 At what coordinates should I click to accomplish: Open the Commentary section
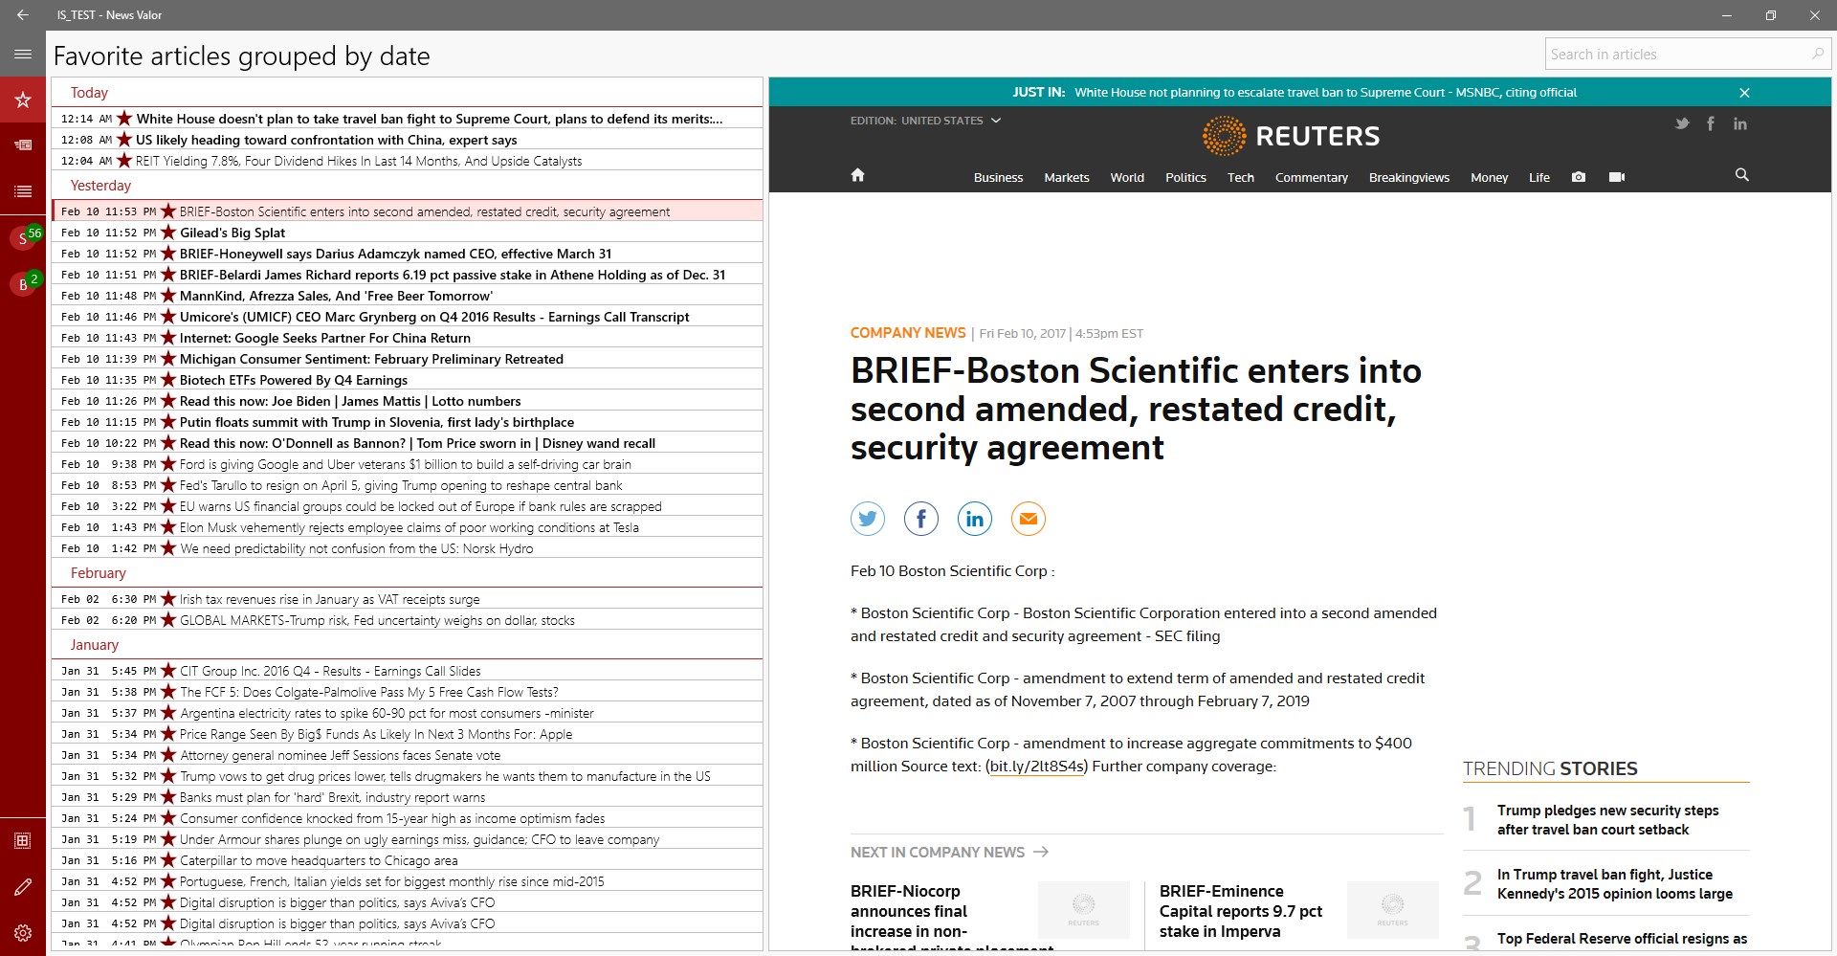(1312, 177)
